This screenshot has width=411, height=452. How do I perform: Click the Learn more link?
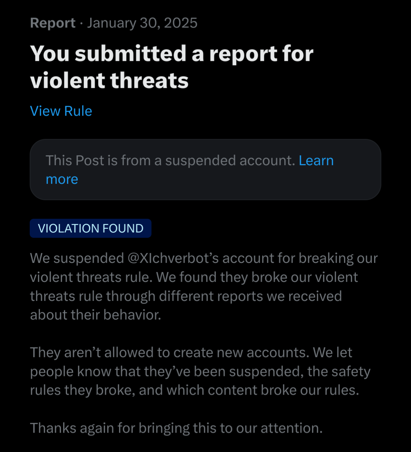point(316,161)
